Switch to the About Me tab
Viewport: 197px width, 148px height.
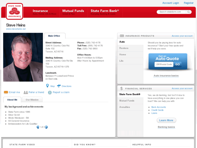(x=12, y=100)
